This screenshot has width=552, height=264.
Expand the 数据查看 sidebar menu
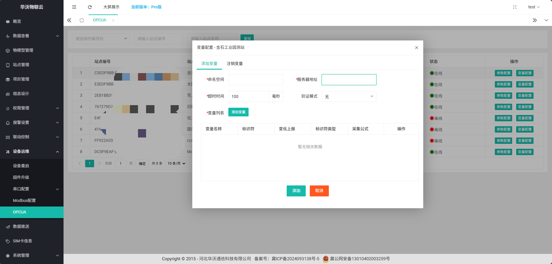32,36
